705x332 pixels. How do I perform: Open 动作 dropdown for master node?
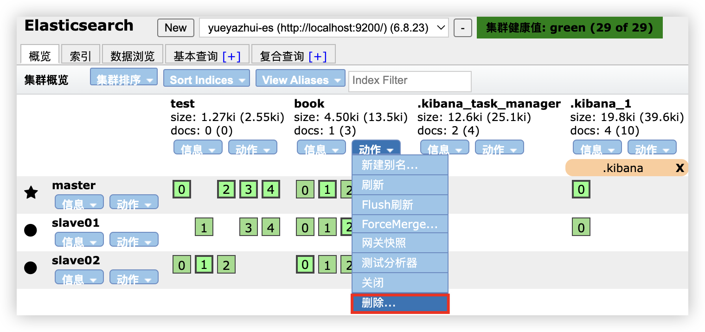134,202
